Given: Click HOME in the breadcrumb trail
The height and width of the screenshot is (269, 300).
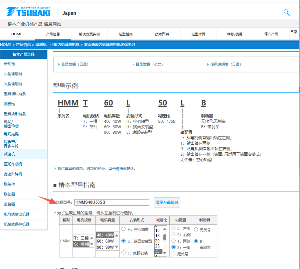Looking at the screenshot, I should point(6,44).
